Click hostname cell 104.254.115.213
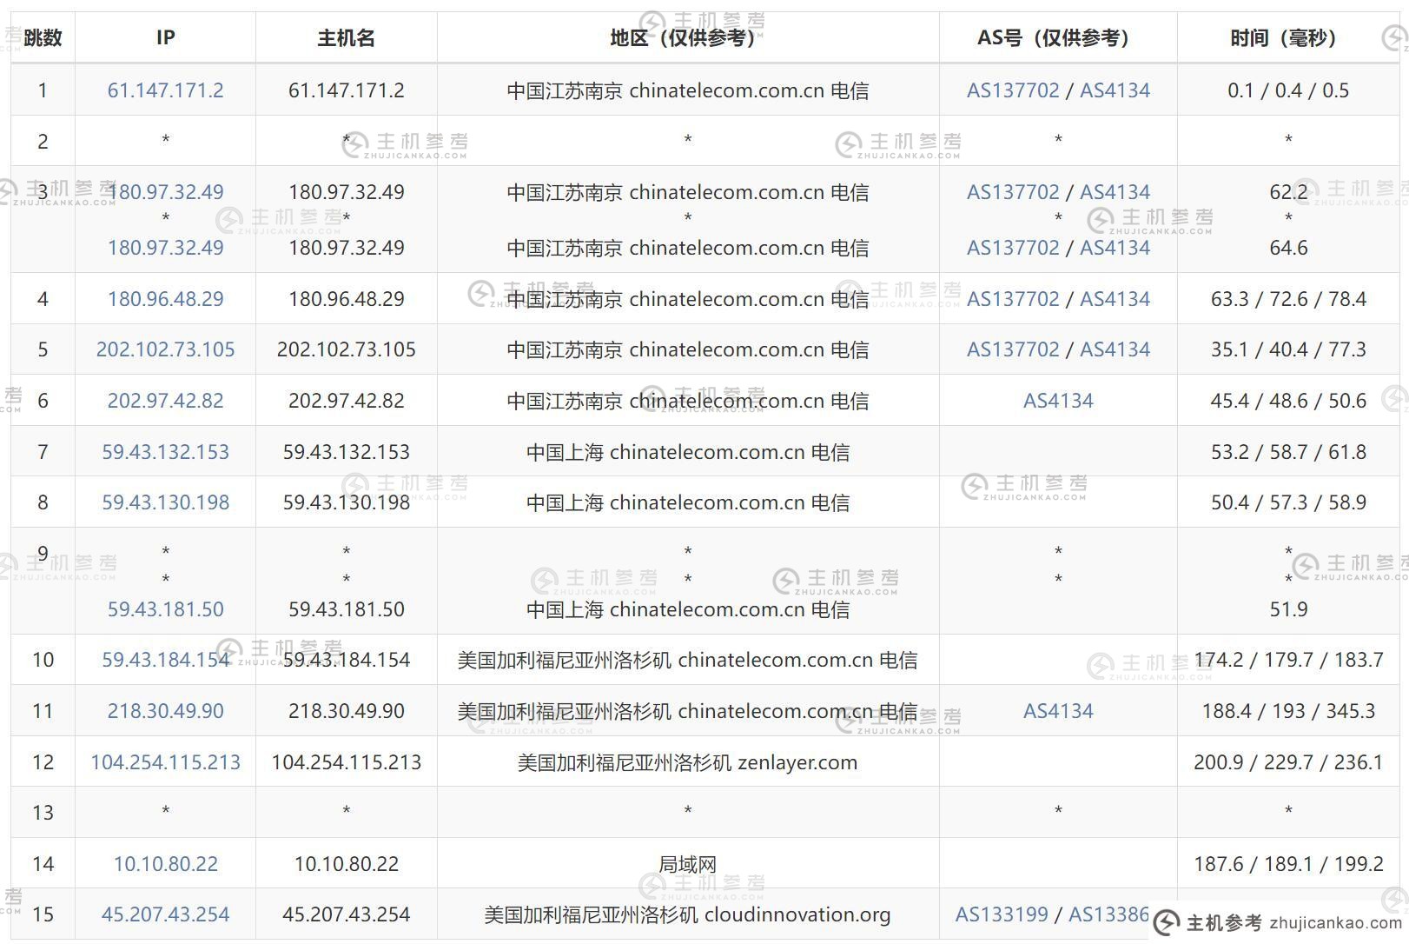The height and width of the screenshot is (944, 1409). point(346,762)
